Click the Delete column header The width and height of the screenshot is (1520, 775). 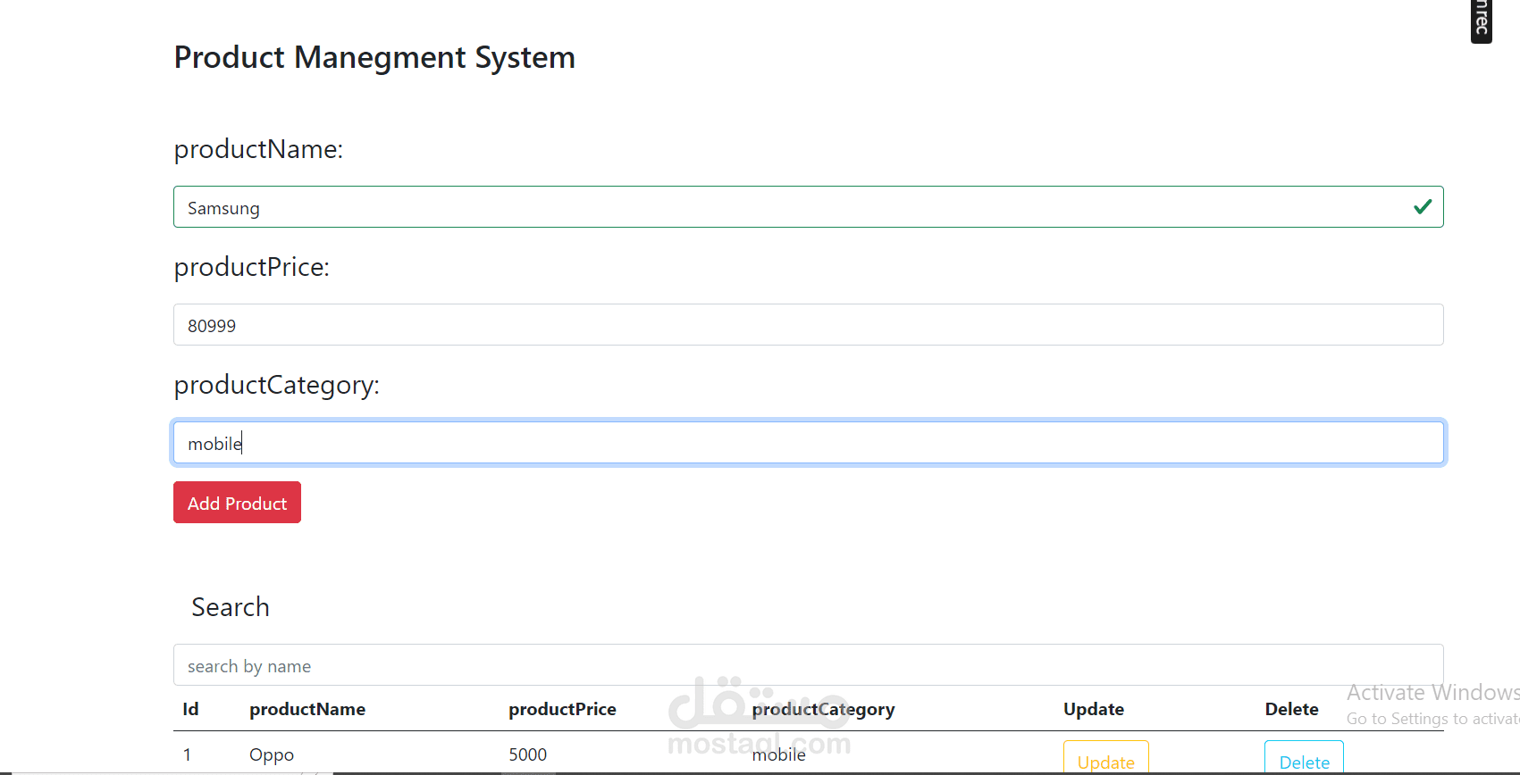pyautogui.click(x=1291, y=709)
